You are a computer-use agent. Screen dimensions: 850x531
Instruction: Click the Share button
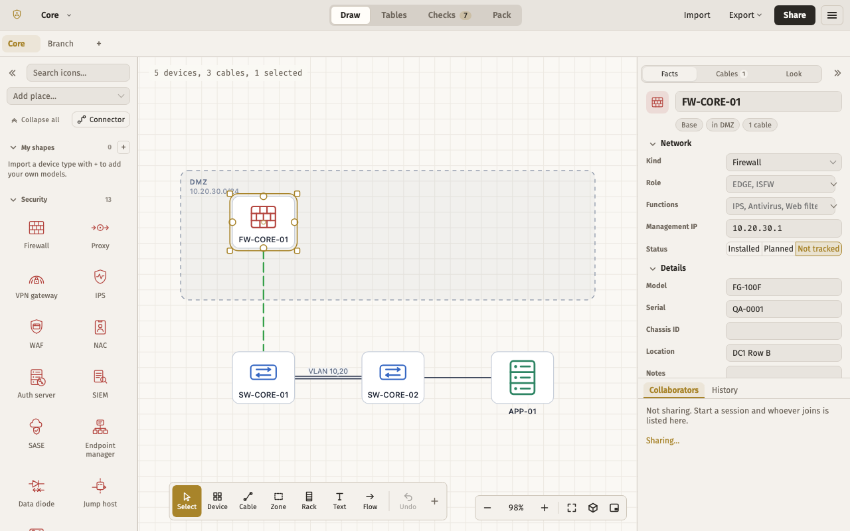point(794,15)
